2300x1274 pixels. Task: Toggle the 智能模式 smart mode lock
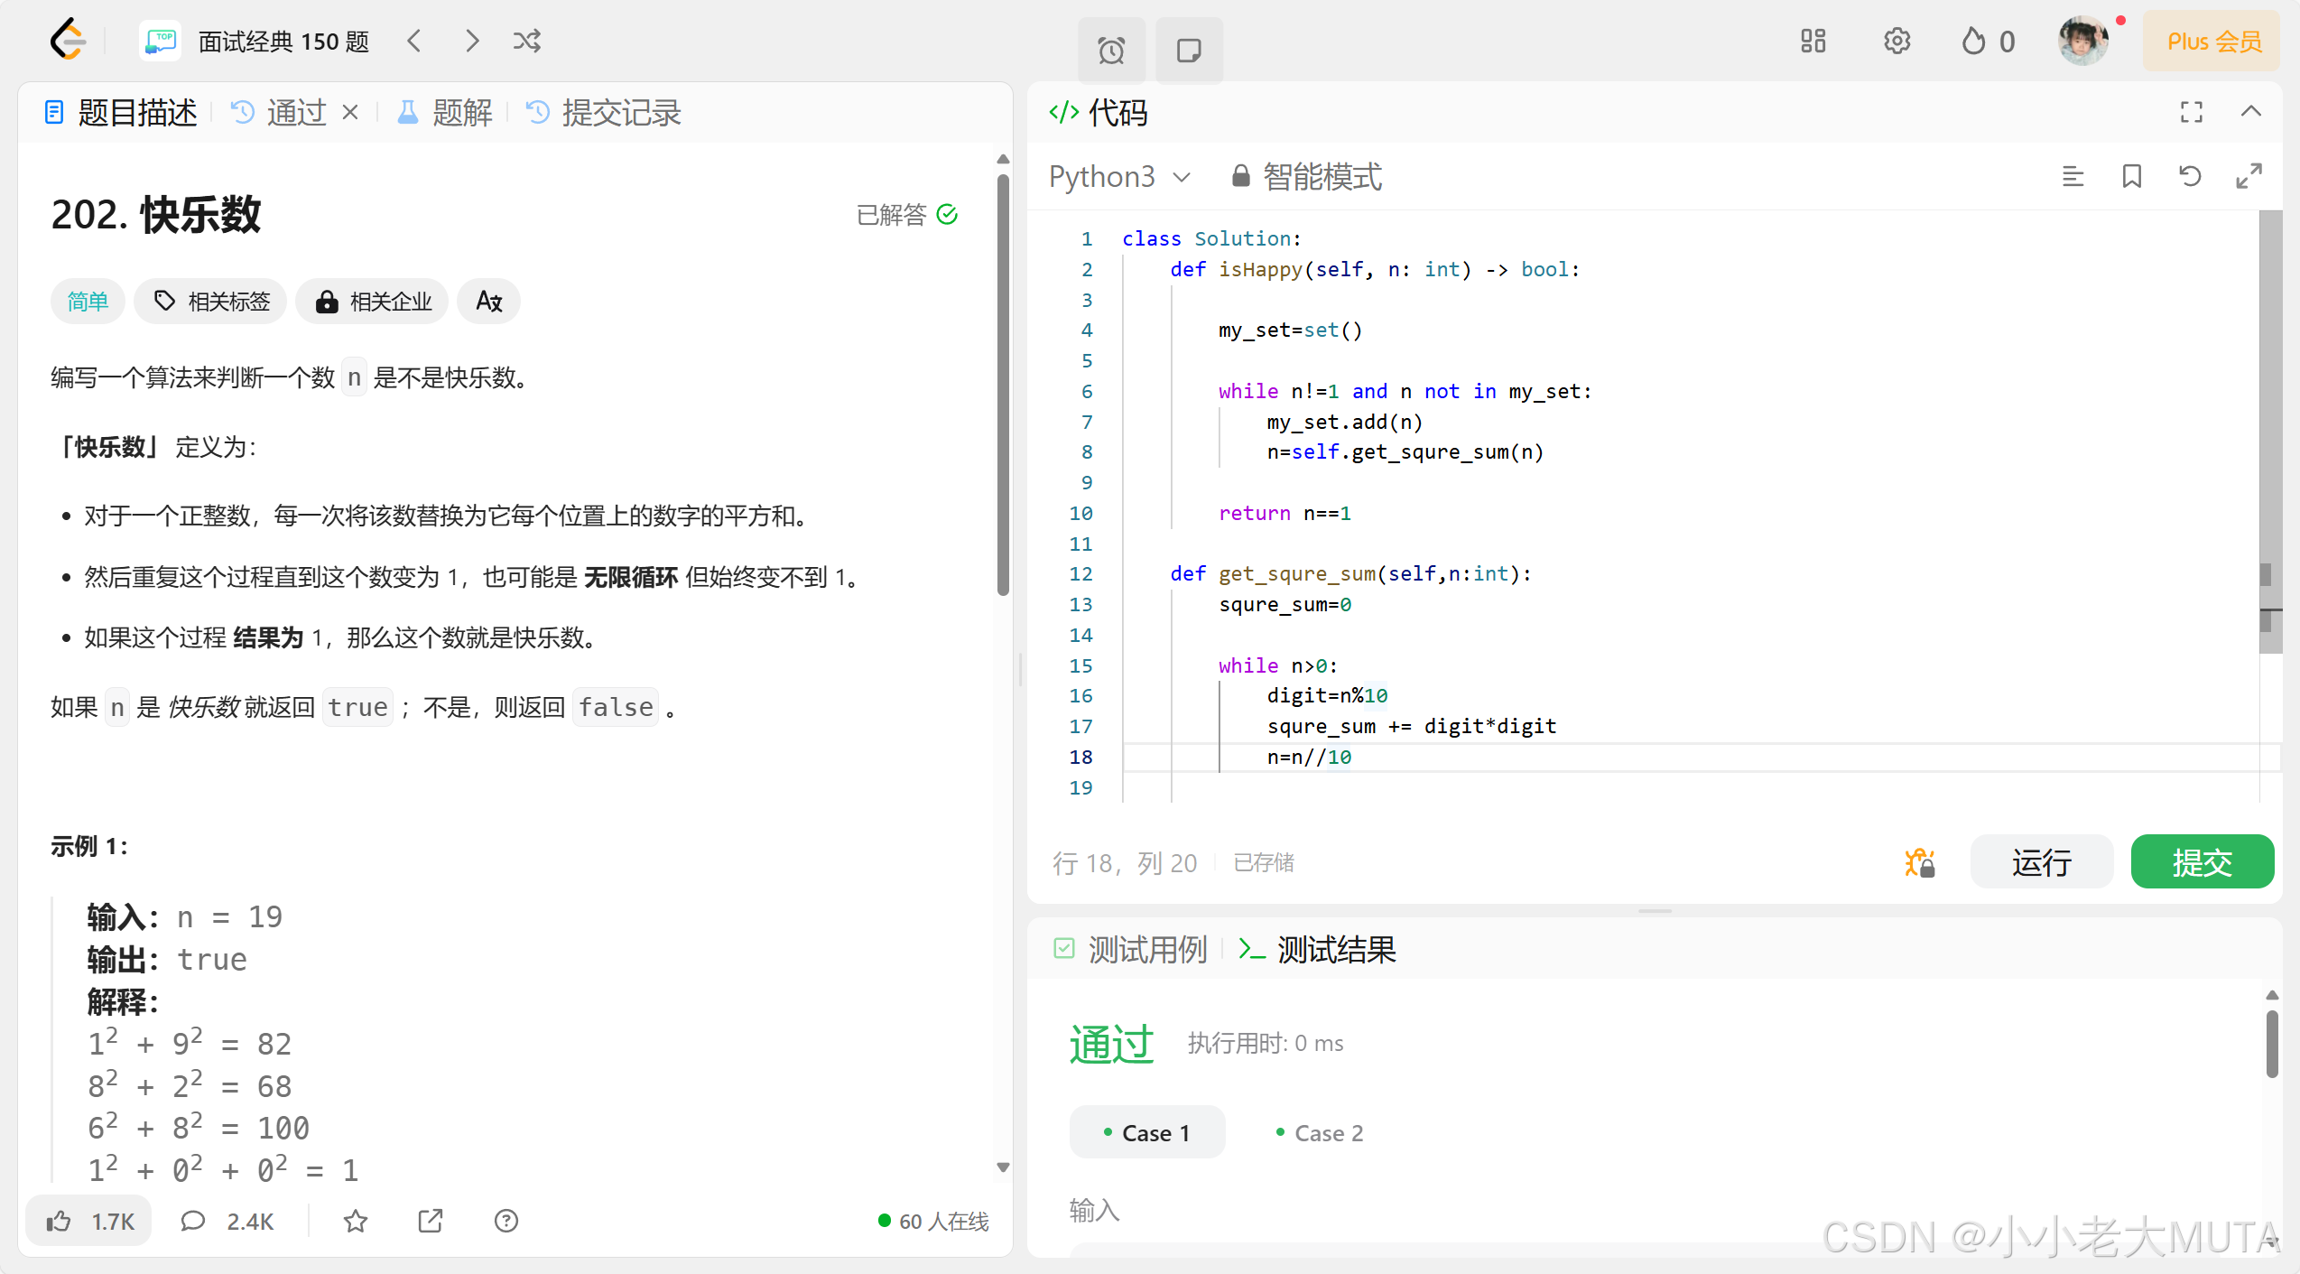coord(1306,176)
